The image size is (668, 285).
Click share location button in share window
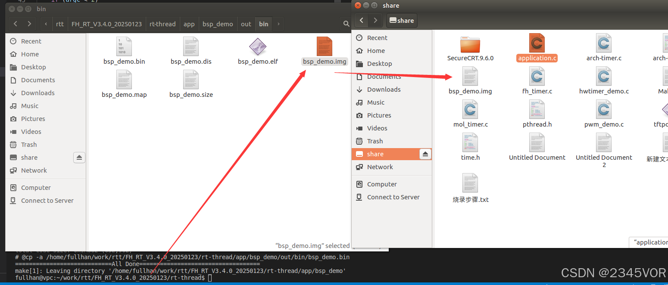pos(402,20)
